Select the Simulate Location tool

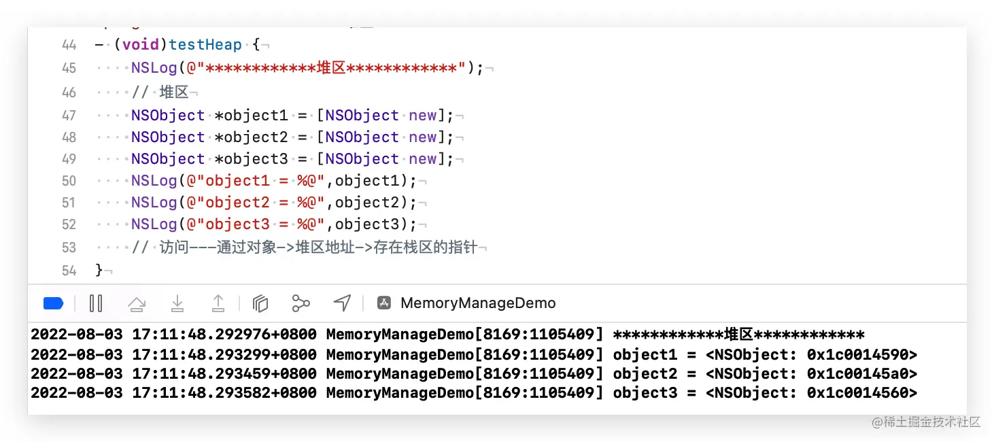point(342,303)
